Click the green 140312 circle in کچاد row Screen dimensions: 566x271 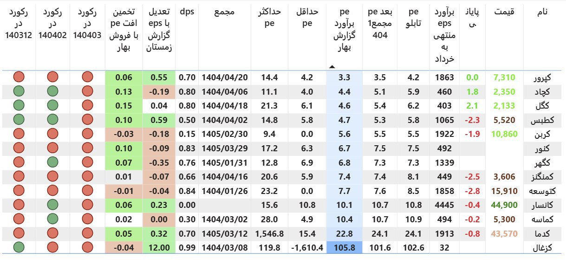pyautogui.click(x=19, y=91)
